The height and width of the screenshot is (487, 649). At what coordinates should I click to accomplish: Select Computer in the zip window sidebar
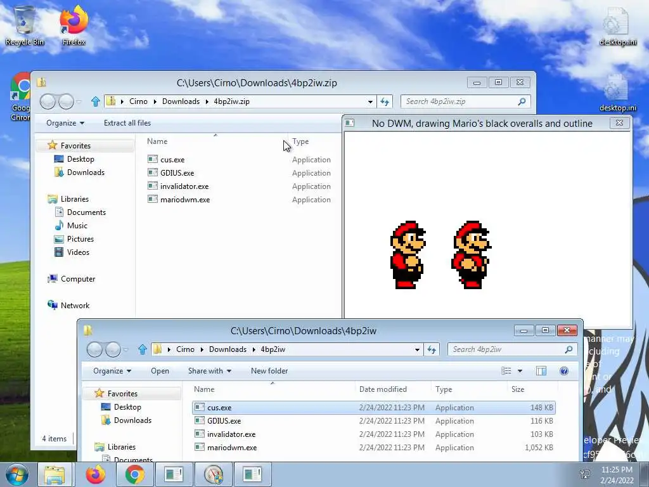pyautogui.click(x=72, y=279)
